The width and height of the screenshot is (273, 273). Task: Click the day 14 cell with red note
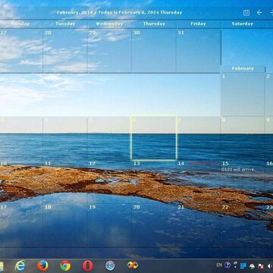tap(198, 182)
